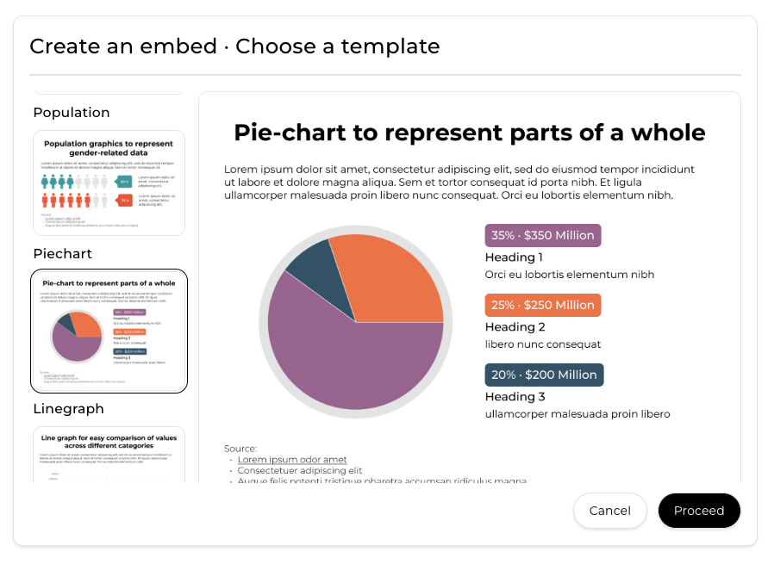Image resolution: width=768 pixels, height=564 pixels.
Task: Click the preview title "Pie-chart to represent parts of a whole"
Action: click(x=470, y=133)
